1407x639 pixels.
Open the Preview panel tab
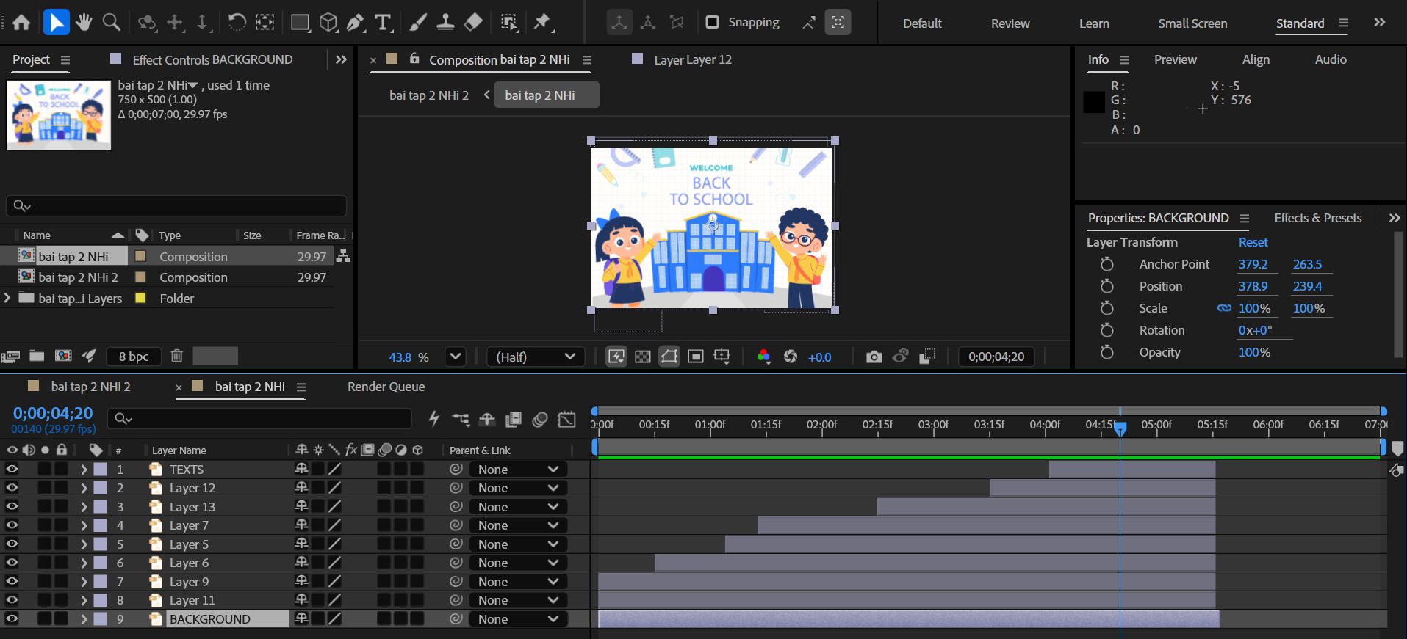coord(1176,59)
